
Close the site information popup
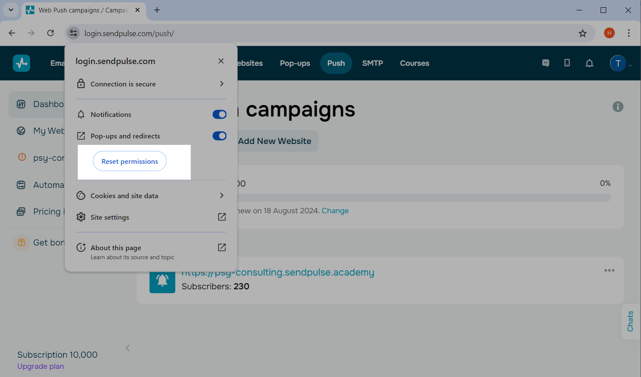click(221, 61)
